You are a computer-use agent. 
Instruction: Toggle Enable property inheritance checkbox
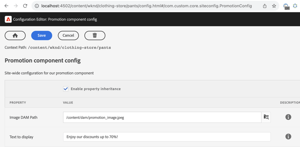(66, 89)
